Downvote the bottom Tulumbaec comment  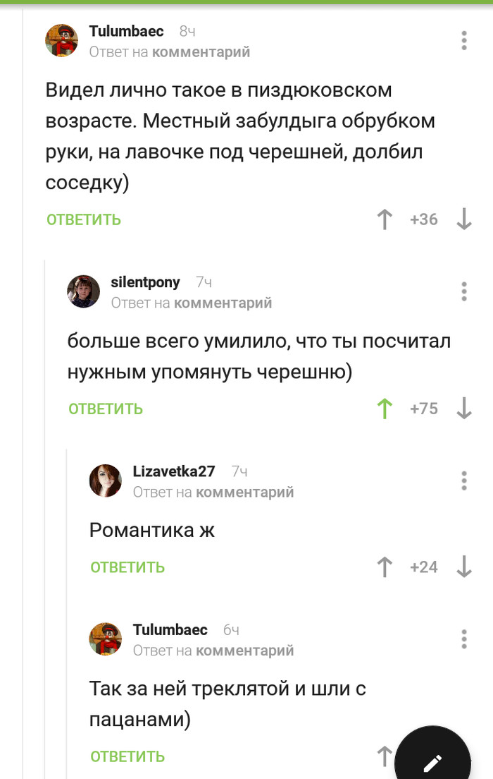click(463, 756)
